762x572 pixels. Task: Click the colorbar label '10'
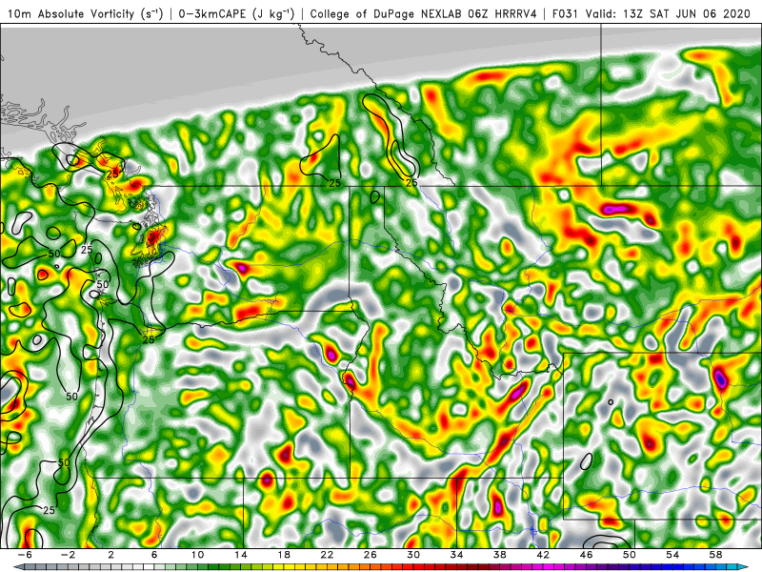(197, 555)
